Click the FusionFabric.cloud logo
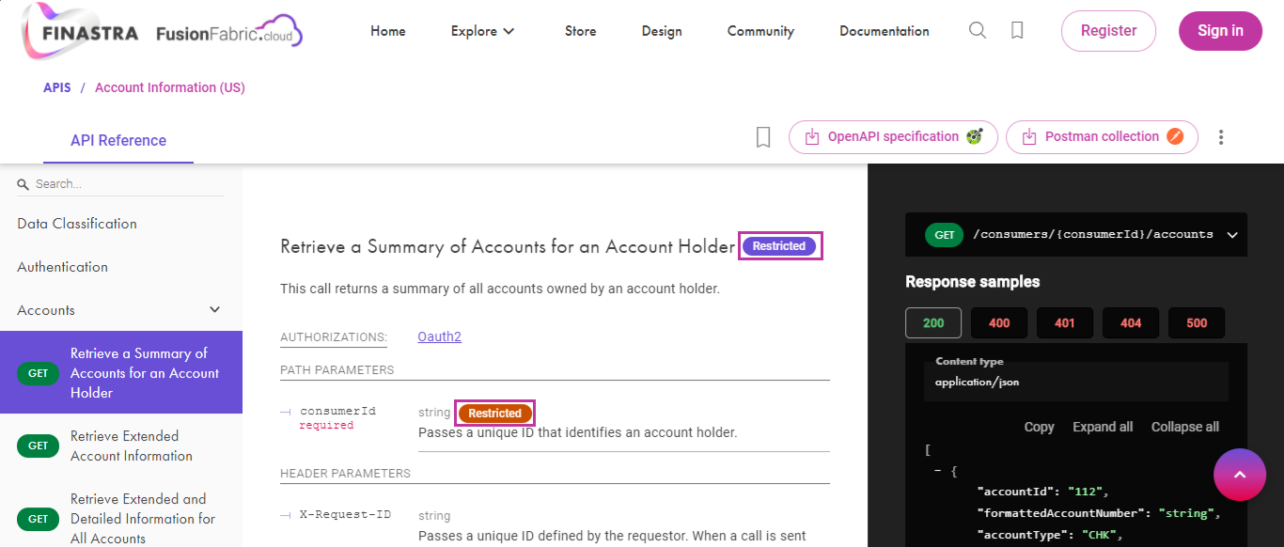1284x547 pixels. 229,32
